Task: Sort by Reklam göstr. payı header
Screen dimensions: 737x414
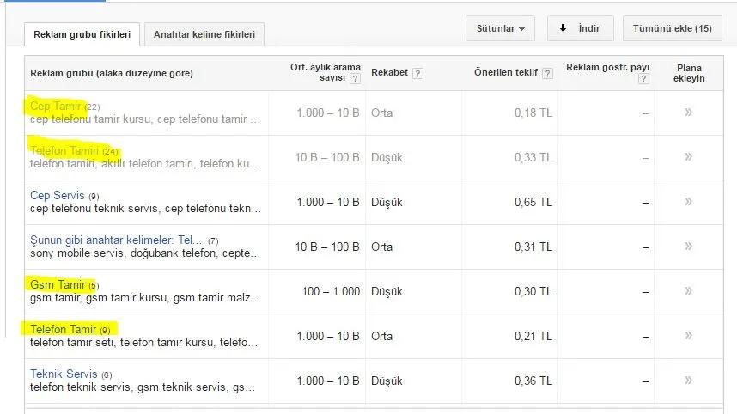Action: [x=608, y=68]
